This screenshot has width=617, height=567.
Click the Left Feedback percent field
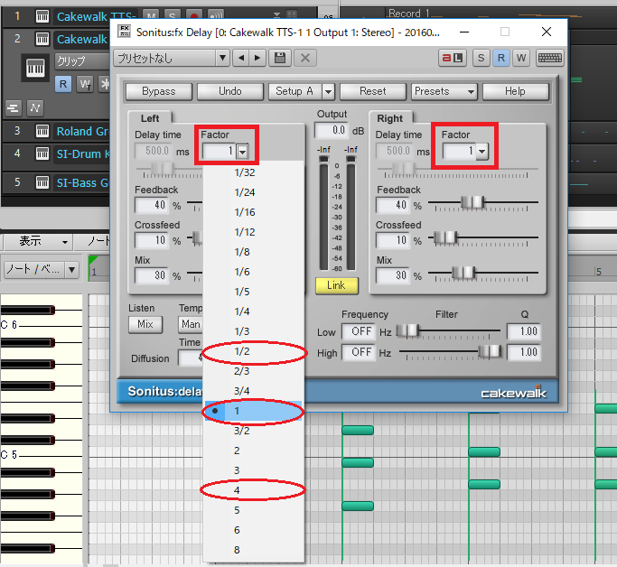153,205
